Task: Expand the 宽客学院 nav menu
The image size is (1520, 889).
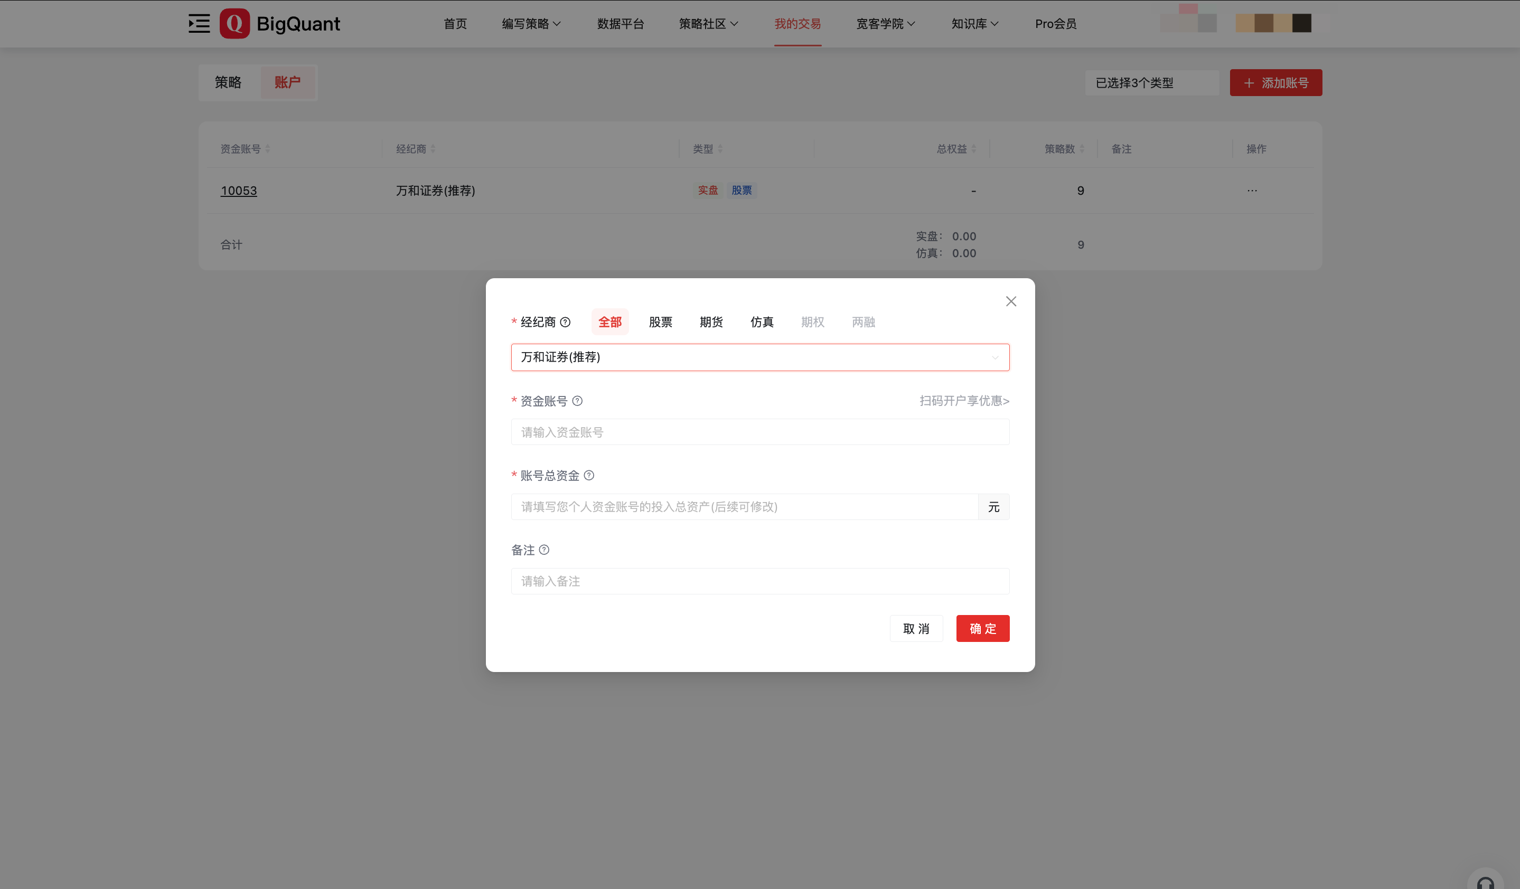Action: [886, 24]
